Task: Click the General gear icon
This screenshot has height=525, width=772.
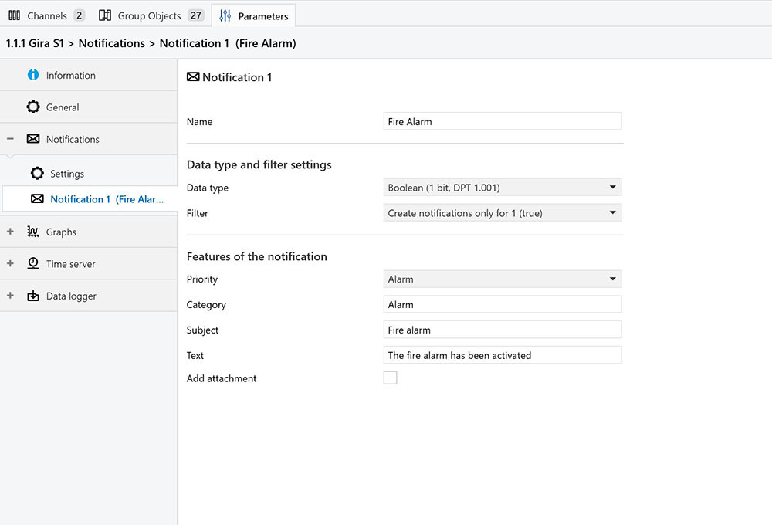Action: (33, 107)
